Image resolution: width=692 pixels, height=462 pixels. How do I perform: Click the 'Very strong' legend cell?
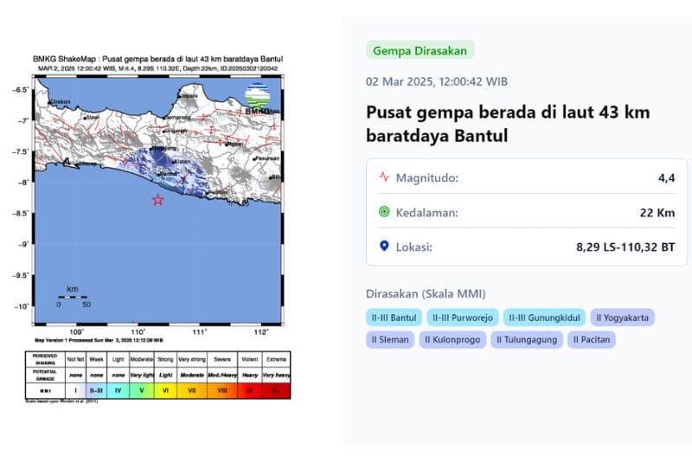tap(192, 359)
